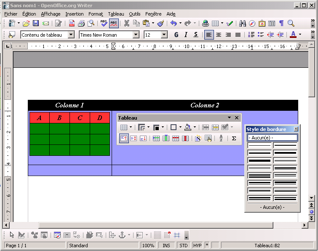Toggle Italic (I) formatting

(x=186, y=35)
